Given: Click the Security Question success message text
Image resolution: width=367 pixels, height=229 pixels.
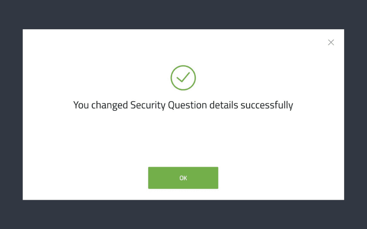Looking at the screenshot, I should pos(183,105).
